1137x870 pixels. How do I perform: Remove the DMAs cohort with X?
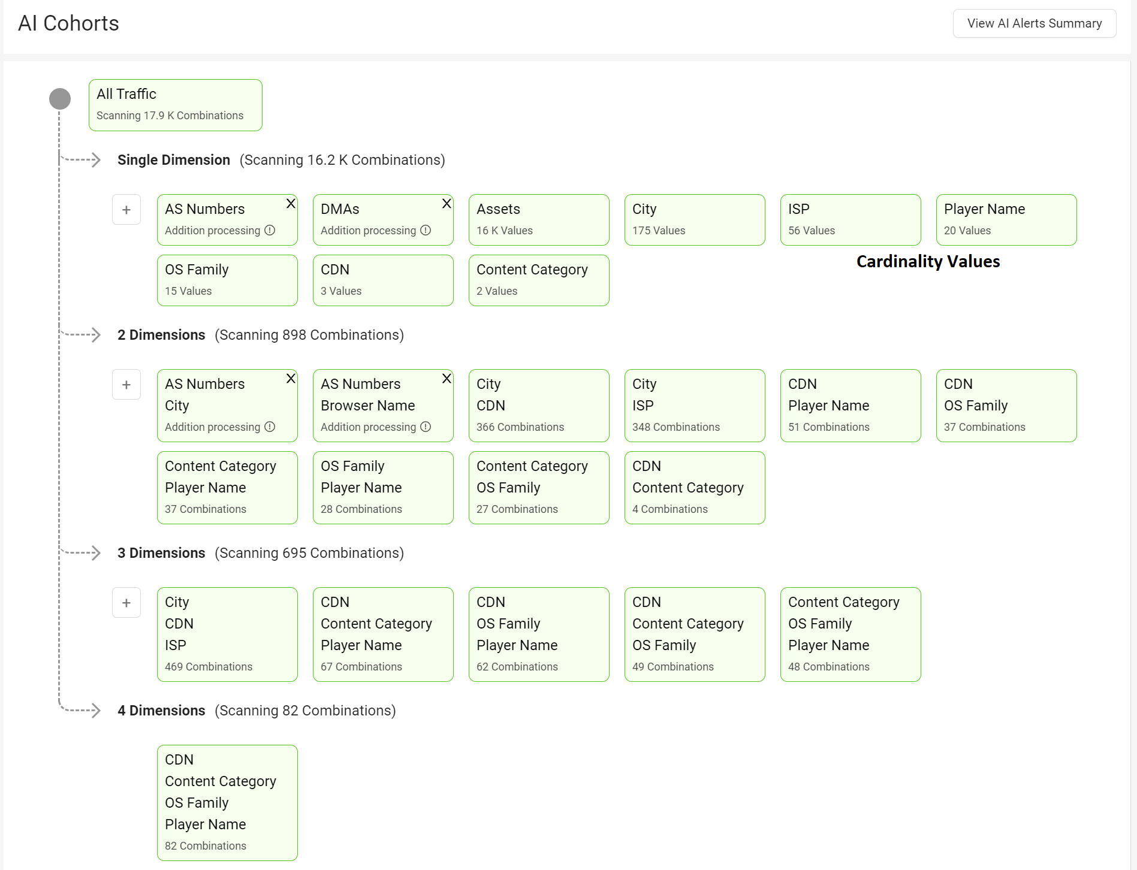point(447,204)
